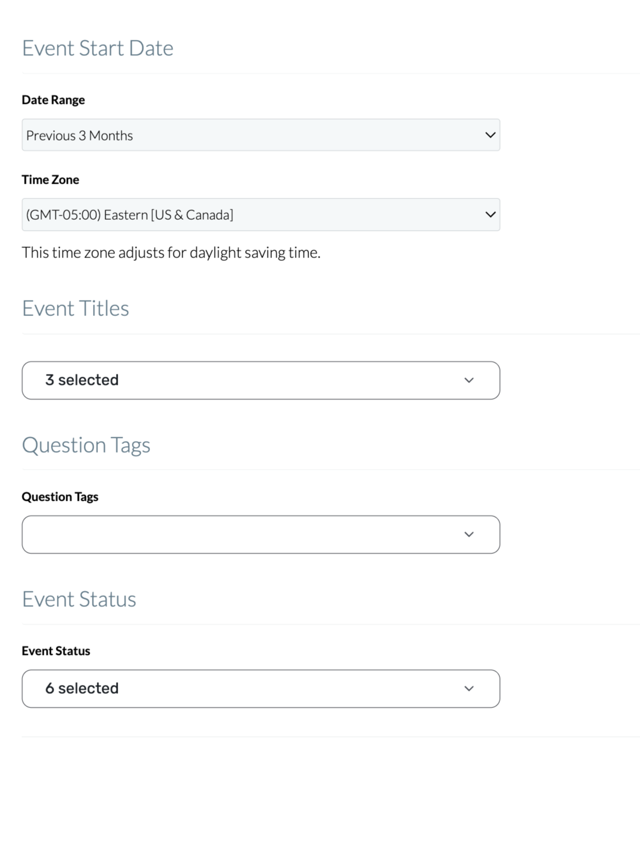Click the '3 selected' text
Viewport: 640px width, 855px height.
(x=82, y=380)
